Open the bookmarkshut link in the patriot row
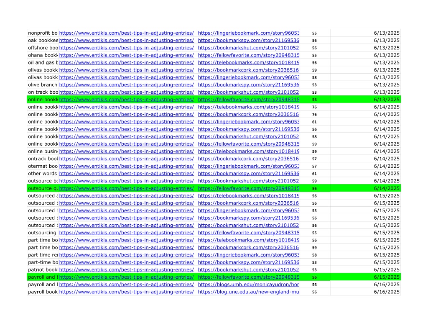The height and width of the screenshot is (331, 428). coord(248,269)
